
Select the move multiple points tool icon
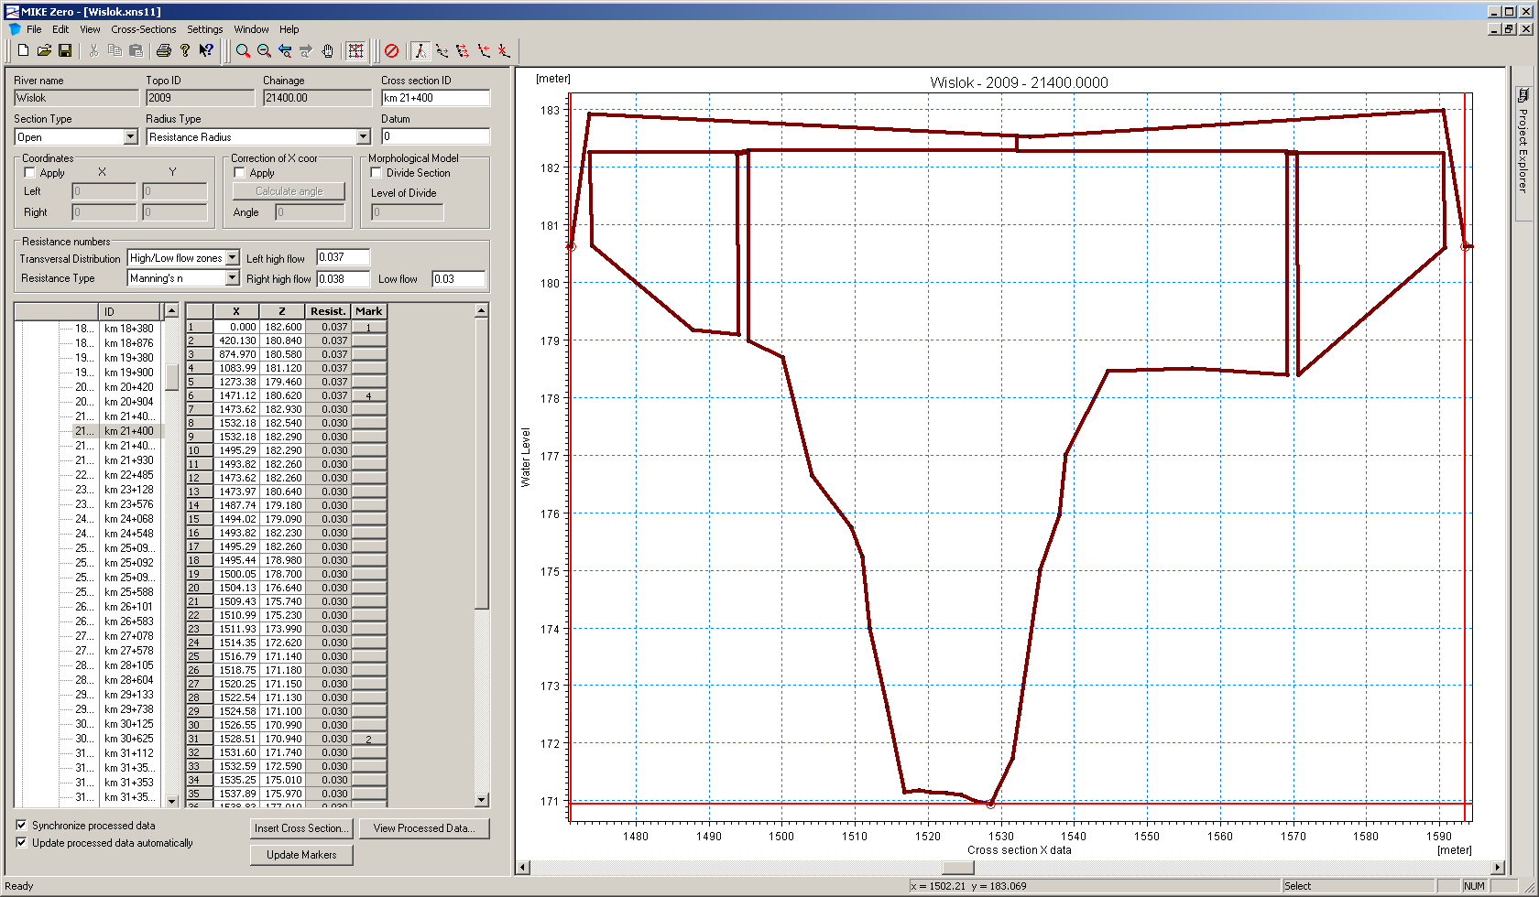pyautogui.click(x=463, y=51)
